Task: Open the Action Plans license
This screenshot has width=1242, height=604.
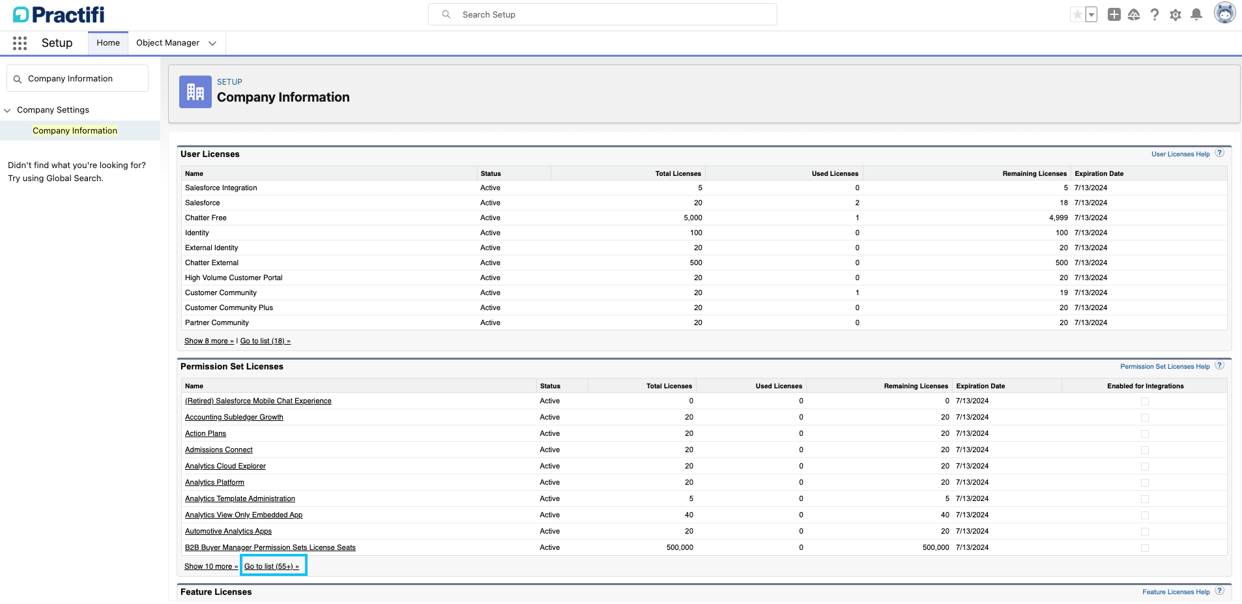Action: tap(205, 433)
